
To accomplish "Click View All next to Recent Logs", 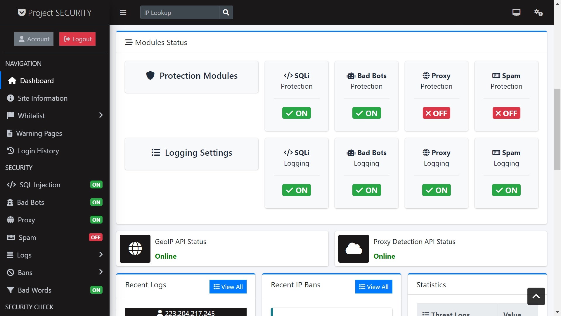I will [x=228, y=286].
